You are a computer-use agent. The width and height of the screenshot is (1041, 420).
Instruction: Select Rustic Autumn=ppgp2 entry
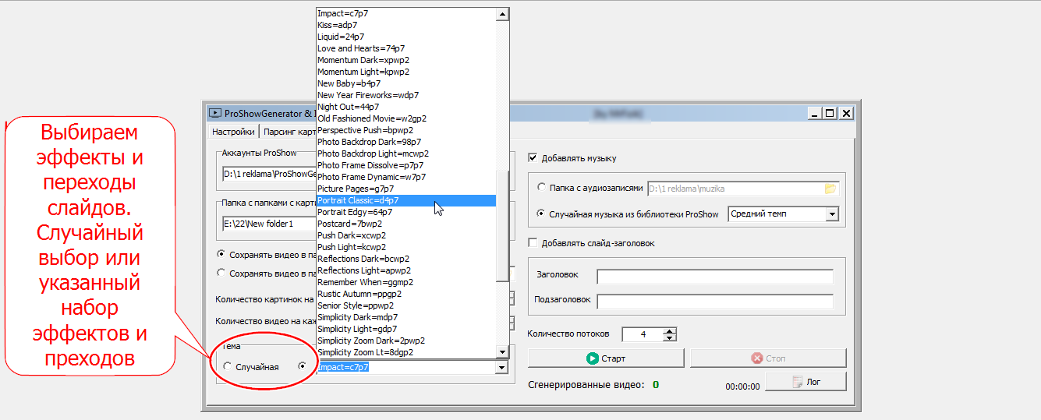click(406, 294)
